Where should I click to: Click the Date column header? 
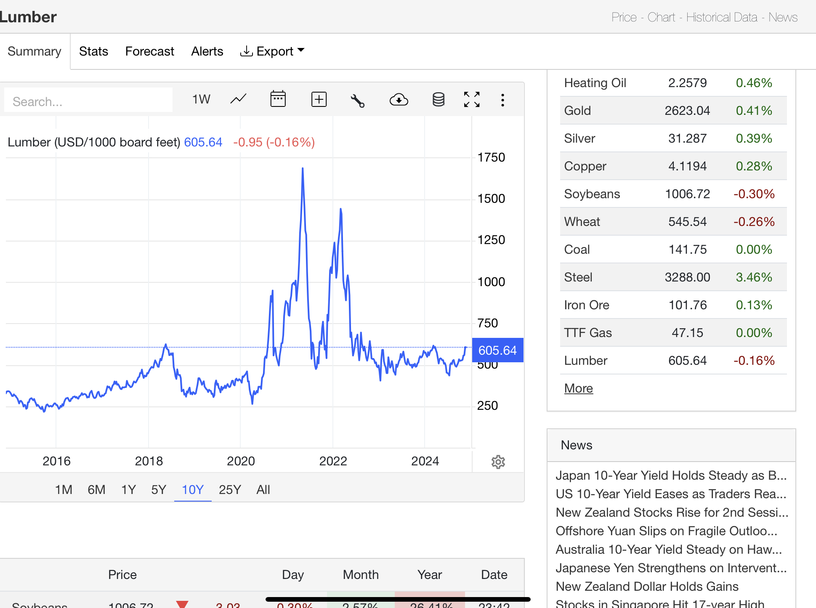point(494,575)
